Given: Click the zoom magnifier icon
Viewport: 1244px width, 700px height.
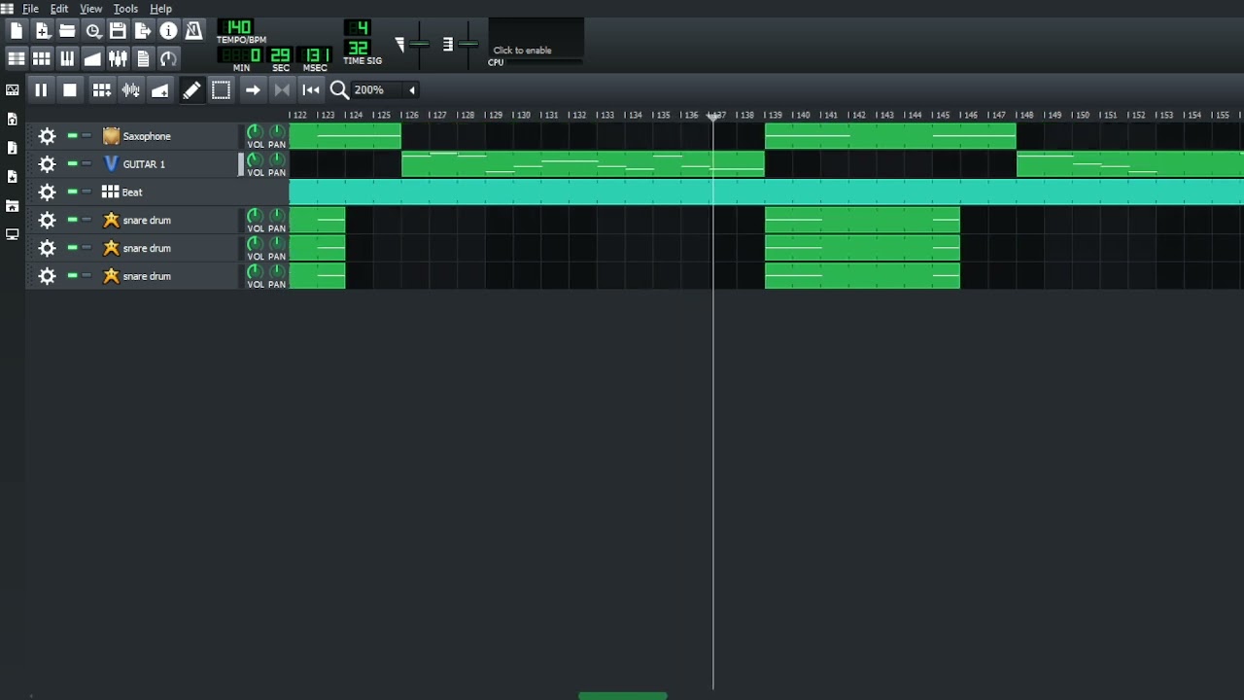Looking at the screenshot, I should (x=339, y=89).
